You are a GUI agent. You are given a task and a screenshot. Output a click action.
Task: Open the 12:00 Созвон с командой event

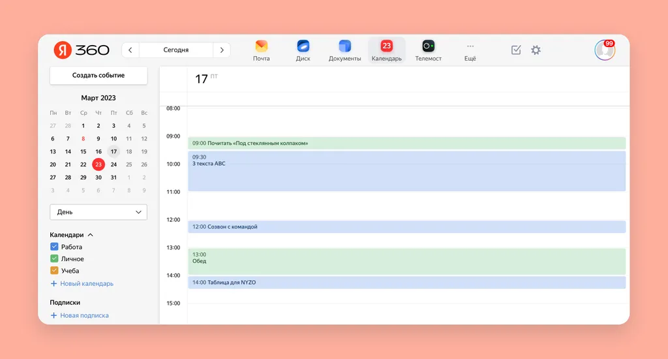[x=407, y=227]
